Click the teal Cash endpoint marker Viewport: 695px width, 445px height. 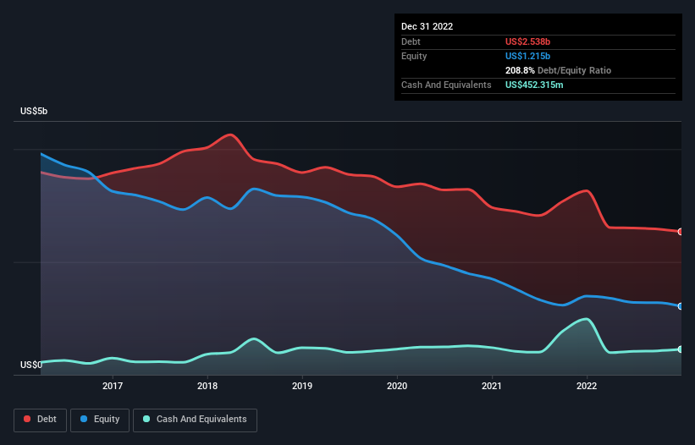(681, 349)
